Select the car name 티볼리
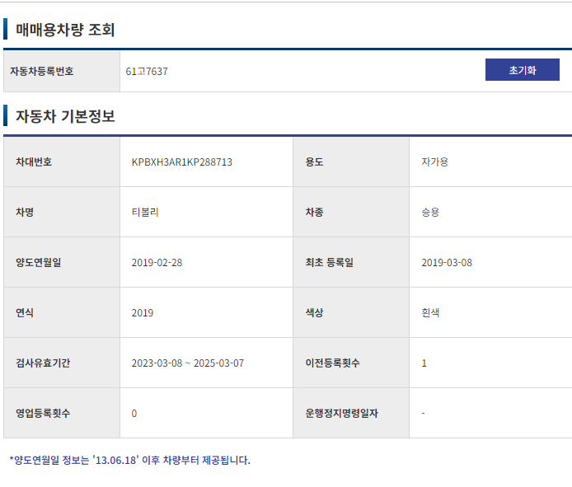Image resolution: width=572 pixels, height=487 pixels. click(145, 212)
